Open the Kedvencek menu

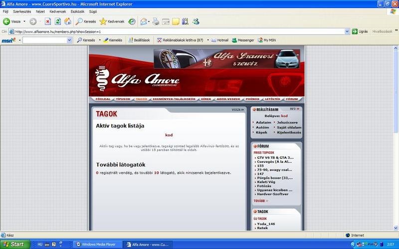(58, 11)
